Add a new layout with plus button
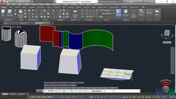Image resolution: width=176 pixels, height=99 pixels. [28, 94]
